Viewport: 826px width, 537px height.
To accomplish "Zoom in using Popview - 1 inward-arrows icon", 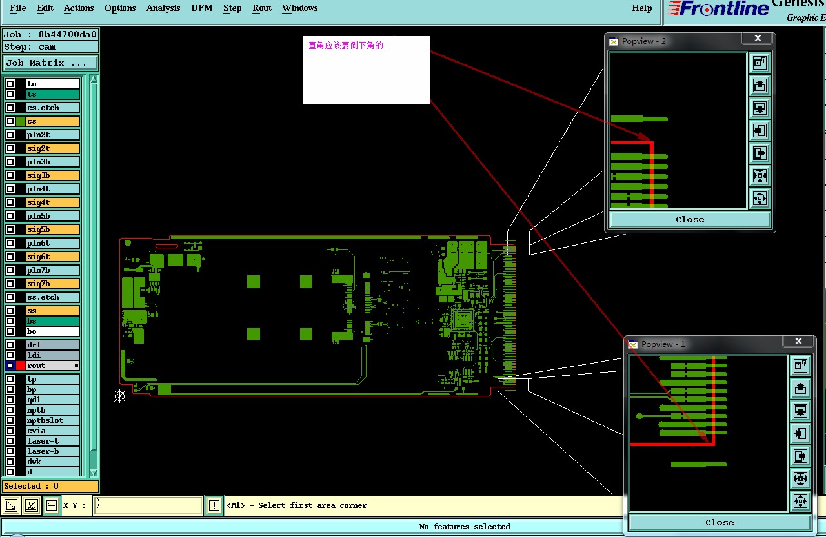I will tap(800, 478).
